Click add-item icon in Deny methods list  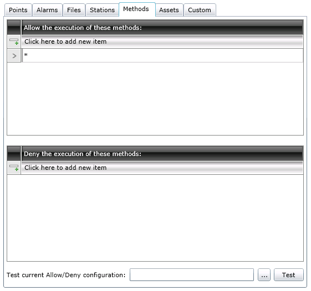point(14,168)
